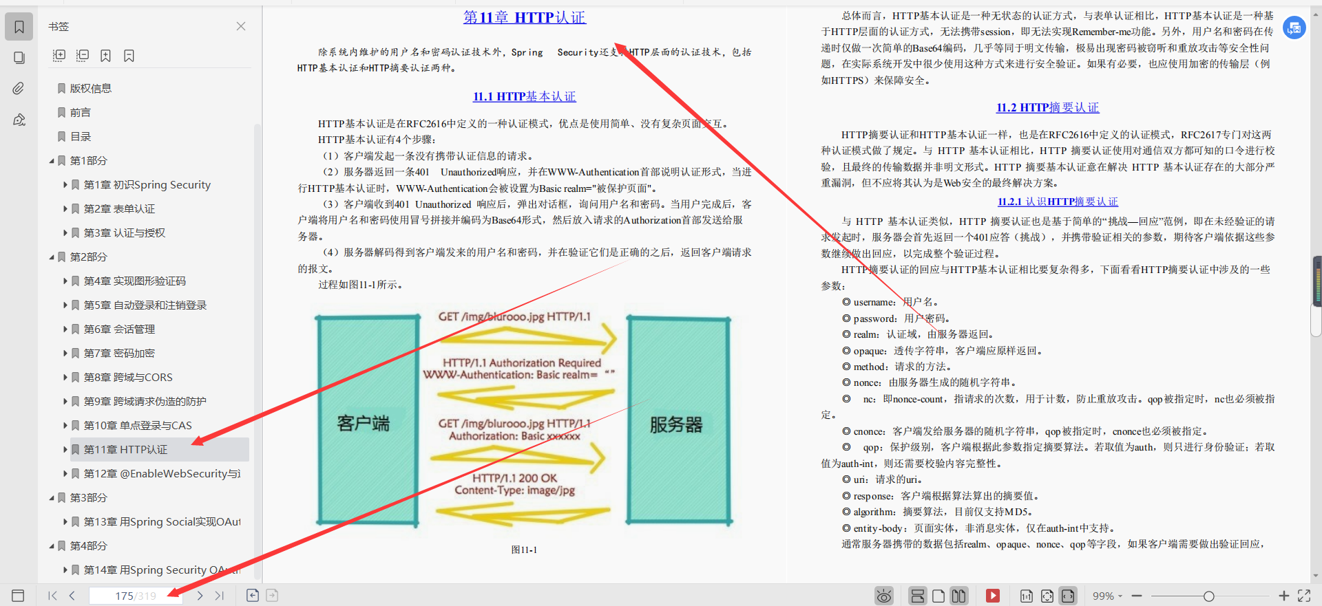
Task: Open the signature/stamp panel icon
Action: pos(19,120)
